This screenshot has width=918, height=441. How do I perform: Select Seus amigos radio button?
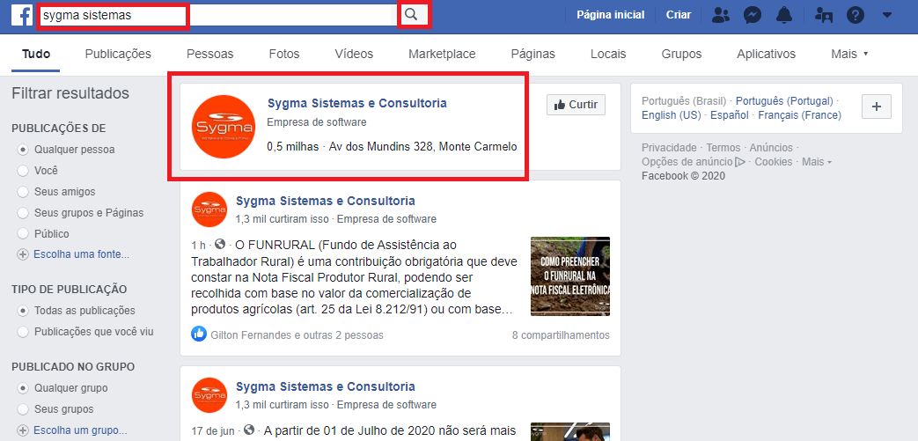[23, 192]
